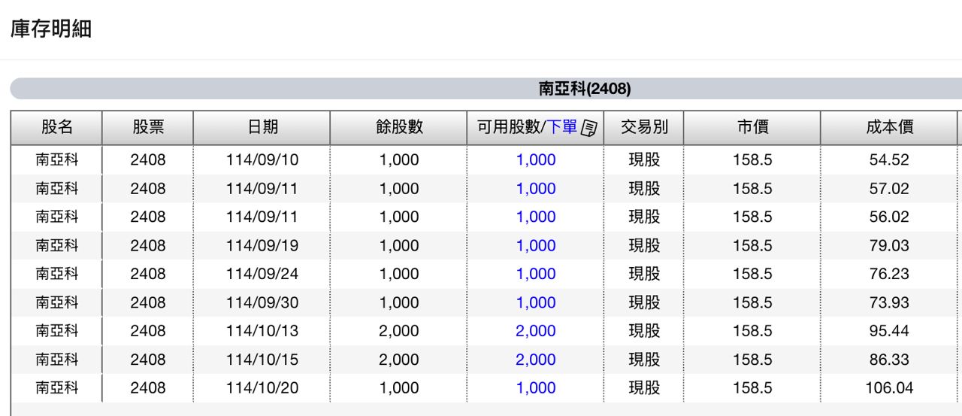
Task: Click blue 1,000 in row with cost 56.02
Action: tap(535, 217)
